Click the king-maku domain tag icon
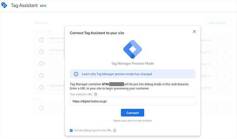This screenshot has width=237, height=139. [41, 87]
